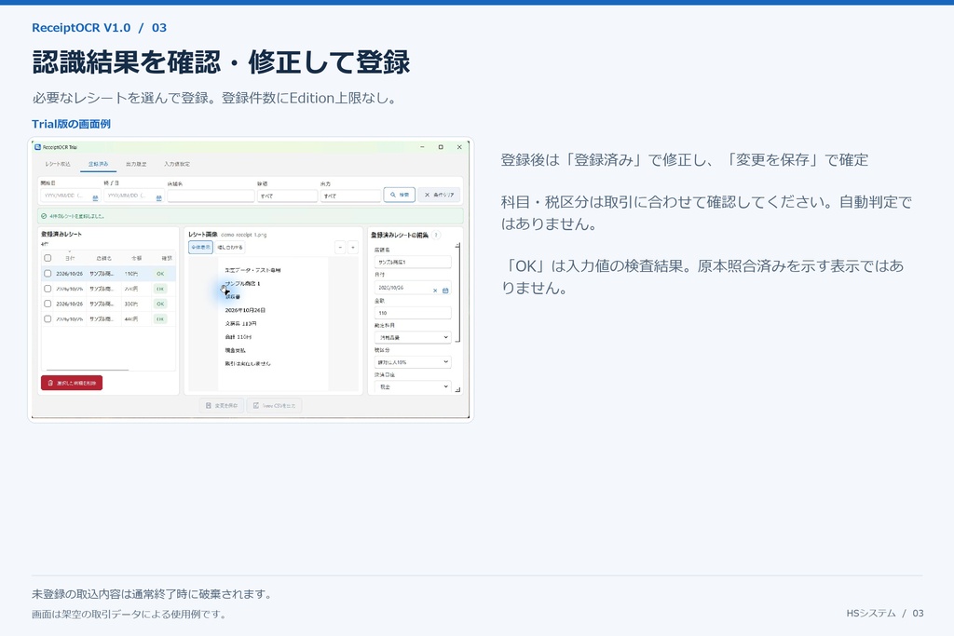This screenshot has width=954, height=636.
Task: Toggle the select-all checkbox in table header
Action: tap(48, 258)
